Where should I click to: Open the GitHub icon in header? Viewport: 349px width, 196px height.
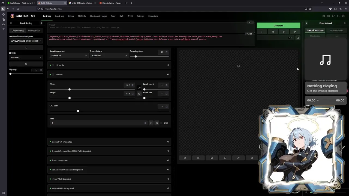click(x=333, y=16)
